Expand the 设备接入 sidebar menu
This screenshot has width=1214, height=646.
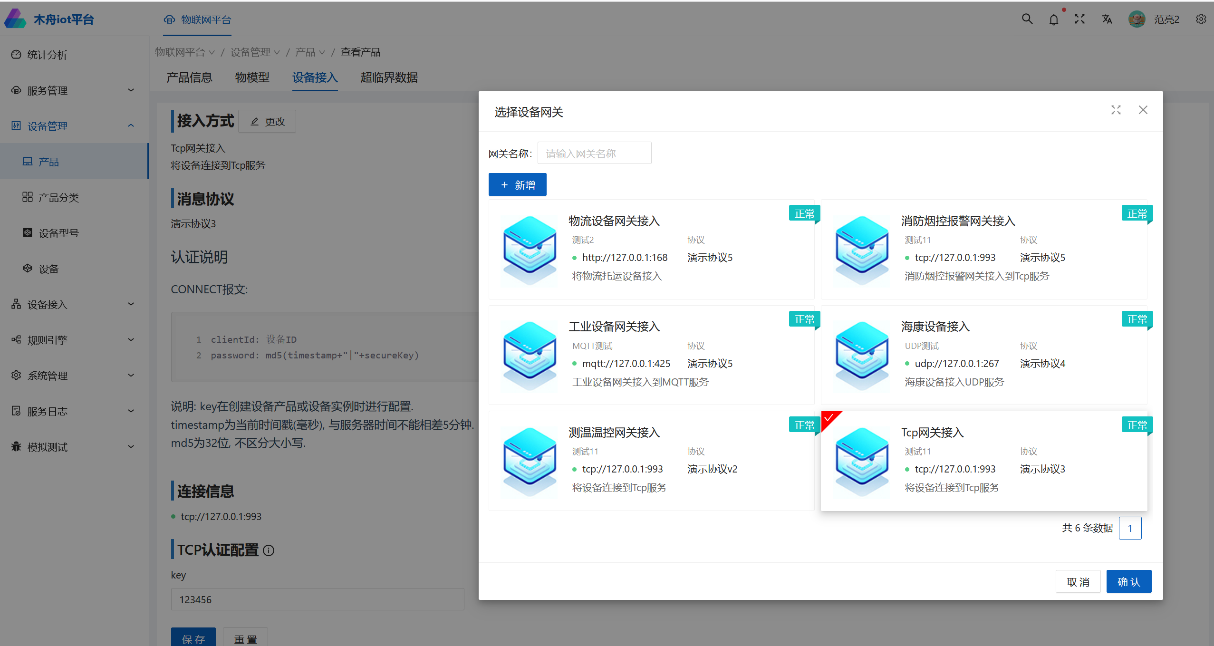tap(74, 304)
